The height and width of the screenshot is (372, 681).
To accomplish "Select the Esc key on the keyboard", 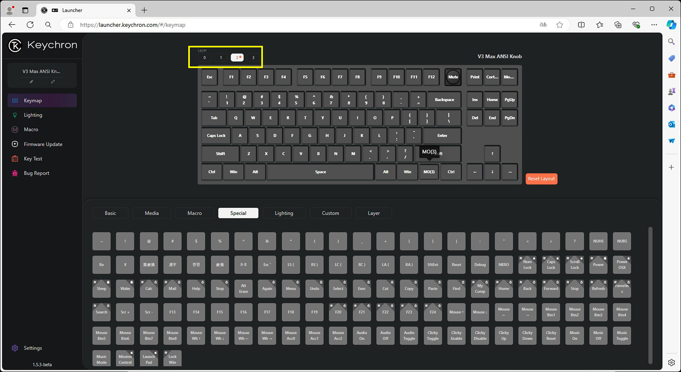I will tap(209, 77).
